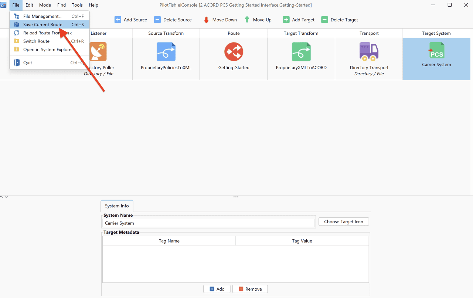Viewport: 473px width, 298px height.
Task: Click the Listener column header
Action: click(x=99, y=33)
